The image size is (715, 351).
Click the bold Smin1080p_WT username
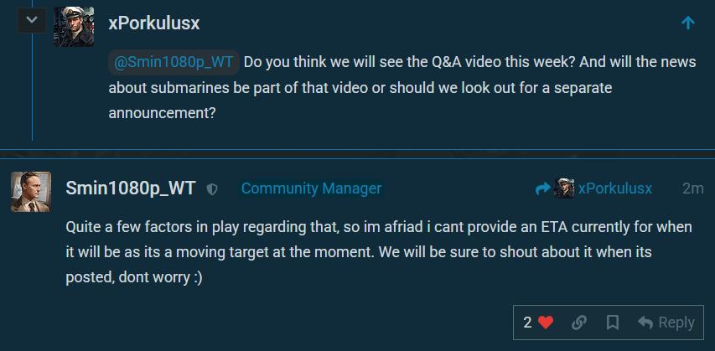click(x=130, y=188)
